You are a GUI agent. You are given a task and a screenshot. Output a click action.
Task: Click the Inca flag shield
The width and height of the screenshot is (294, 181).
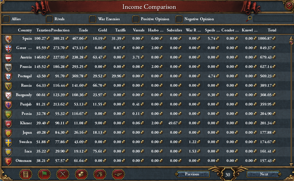point(9,152)
